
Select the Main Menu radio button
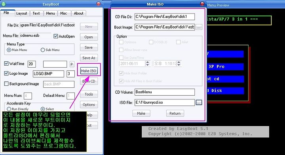(x=9, y=50)
